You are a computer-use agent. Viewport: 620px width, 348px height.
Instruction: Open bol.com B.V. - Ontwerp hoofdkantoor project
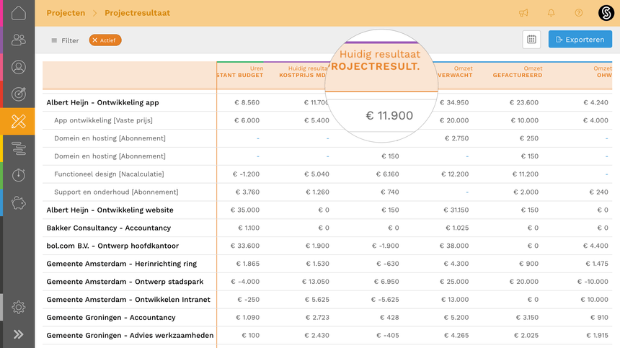112,246
